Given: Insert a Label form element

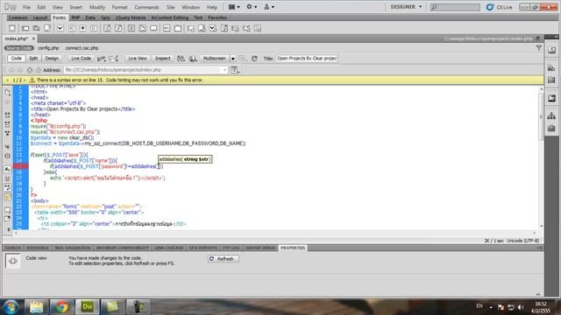Looking at the screenshot, I should (167, 28).
